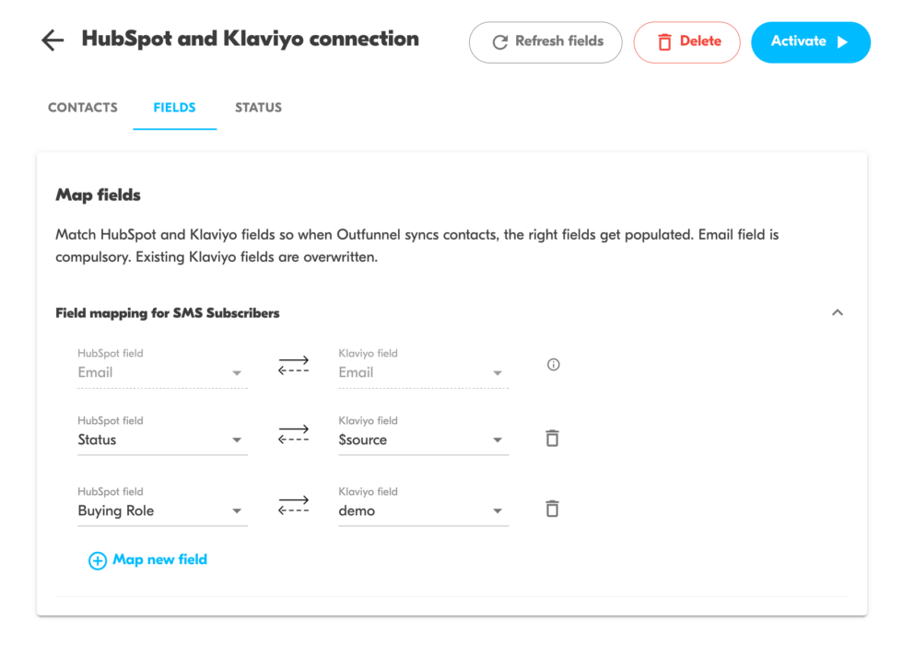903x646 pixels.
Task: Open the Klaviyo field demo dropdown
Action: [423, 511]
